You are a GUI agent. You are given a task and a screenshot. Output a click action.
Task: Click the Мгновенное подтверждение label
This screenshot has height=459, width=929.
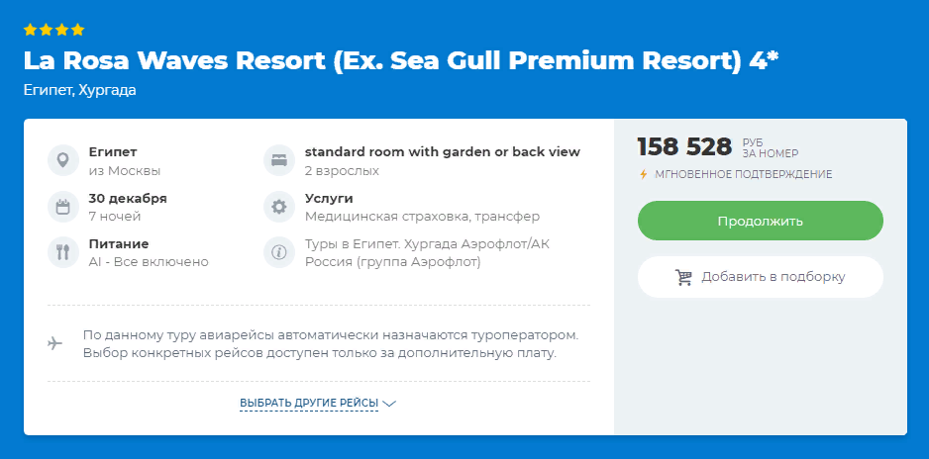tap(743, 174)
